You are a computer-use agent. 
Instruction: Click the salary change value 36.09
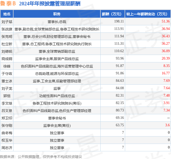tap(166, 51)
